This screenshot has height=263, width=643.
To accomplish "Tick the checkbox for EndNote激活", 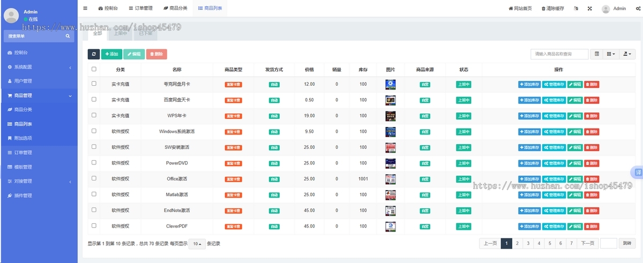I will point(94,209).
